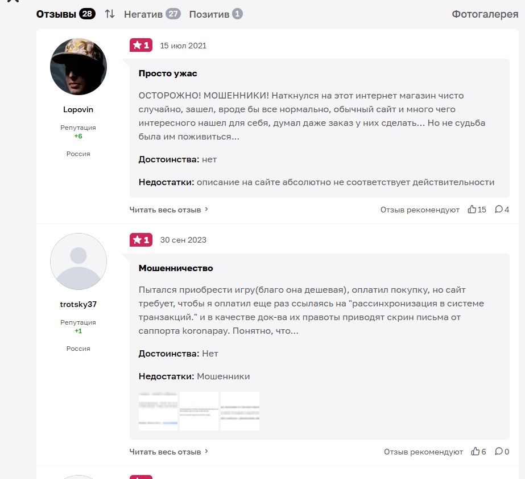
Task: Open the first attached screenshot thumbnail
Action: (x=158, y=411)
